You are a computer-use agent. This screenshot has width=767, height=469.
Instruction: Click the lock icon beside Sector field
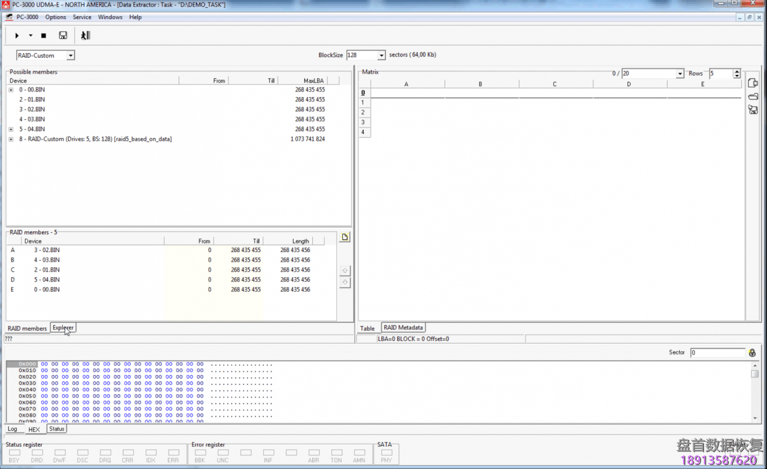click(x=753, y=352)
